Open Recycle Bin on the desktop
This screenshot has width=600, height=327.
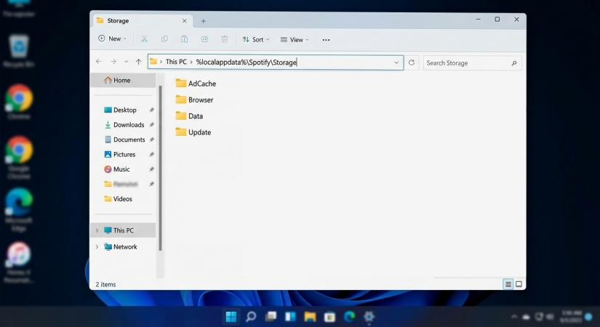18,50
